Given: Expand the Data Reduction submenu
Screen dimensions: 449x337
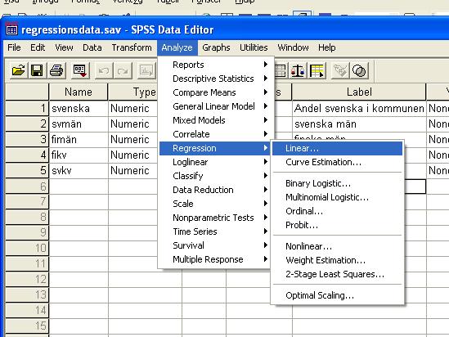Looking at the screenshot, I should pos(214,190).
